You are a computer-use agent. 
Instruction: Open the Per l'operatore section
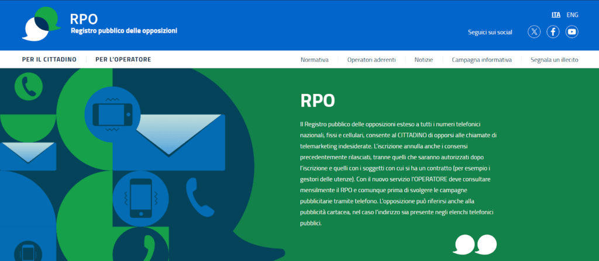pos(123,60)
